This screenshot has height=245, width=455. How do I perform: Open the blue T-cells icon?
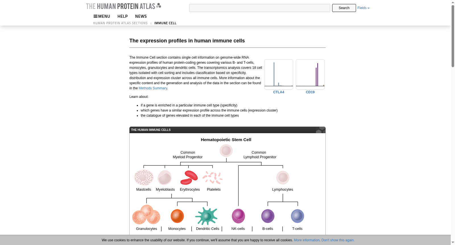pos(297,216)
